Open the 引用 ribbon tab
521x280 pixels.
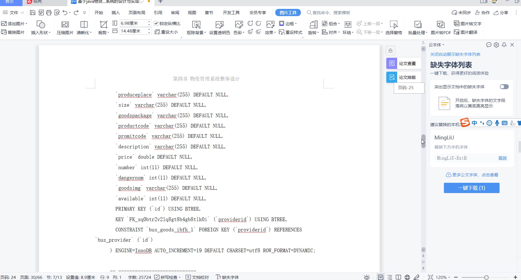click(x=158, y=12)
